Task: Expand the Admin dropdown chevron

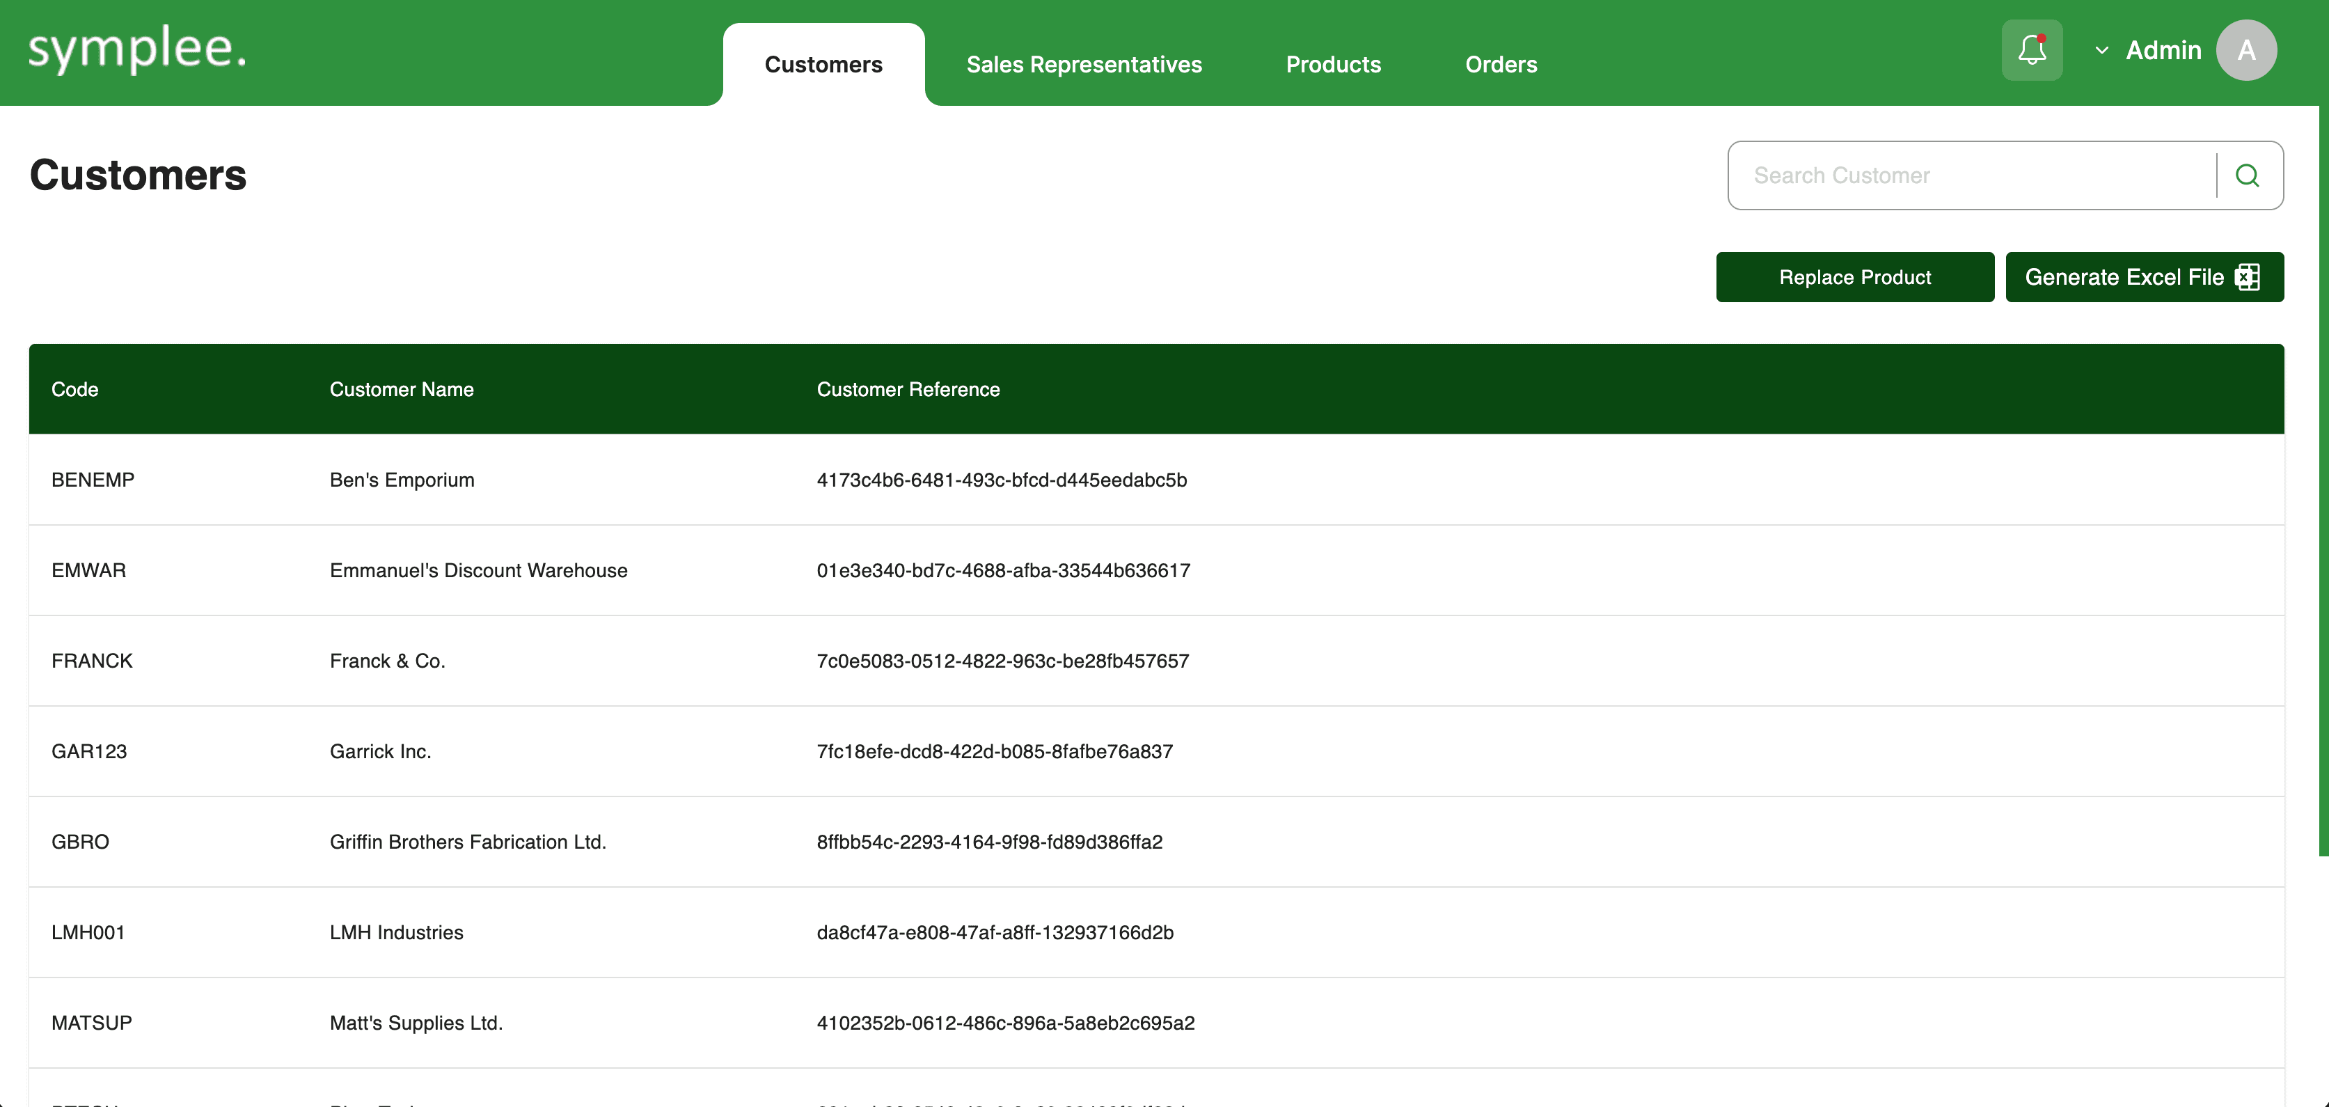Action: coord(2102,51)
